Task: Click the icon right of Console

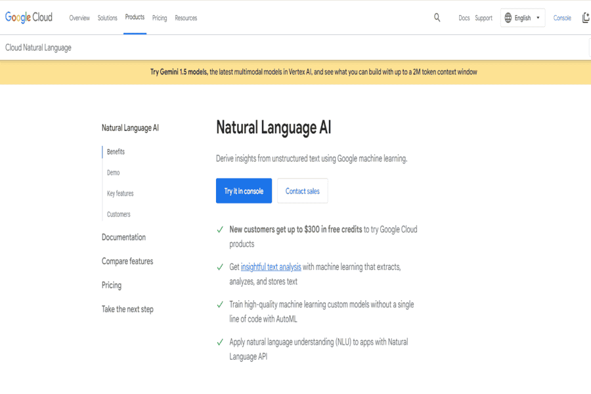Action: 586,18
